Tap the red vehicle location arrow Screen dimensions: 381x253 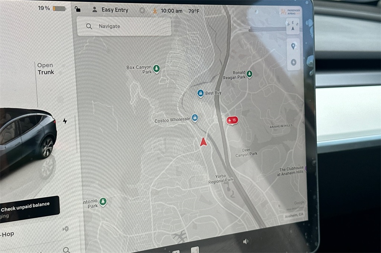[203, 142]
